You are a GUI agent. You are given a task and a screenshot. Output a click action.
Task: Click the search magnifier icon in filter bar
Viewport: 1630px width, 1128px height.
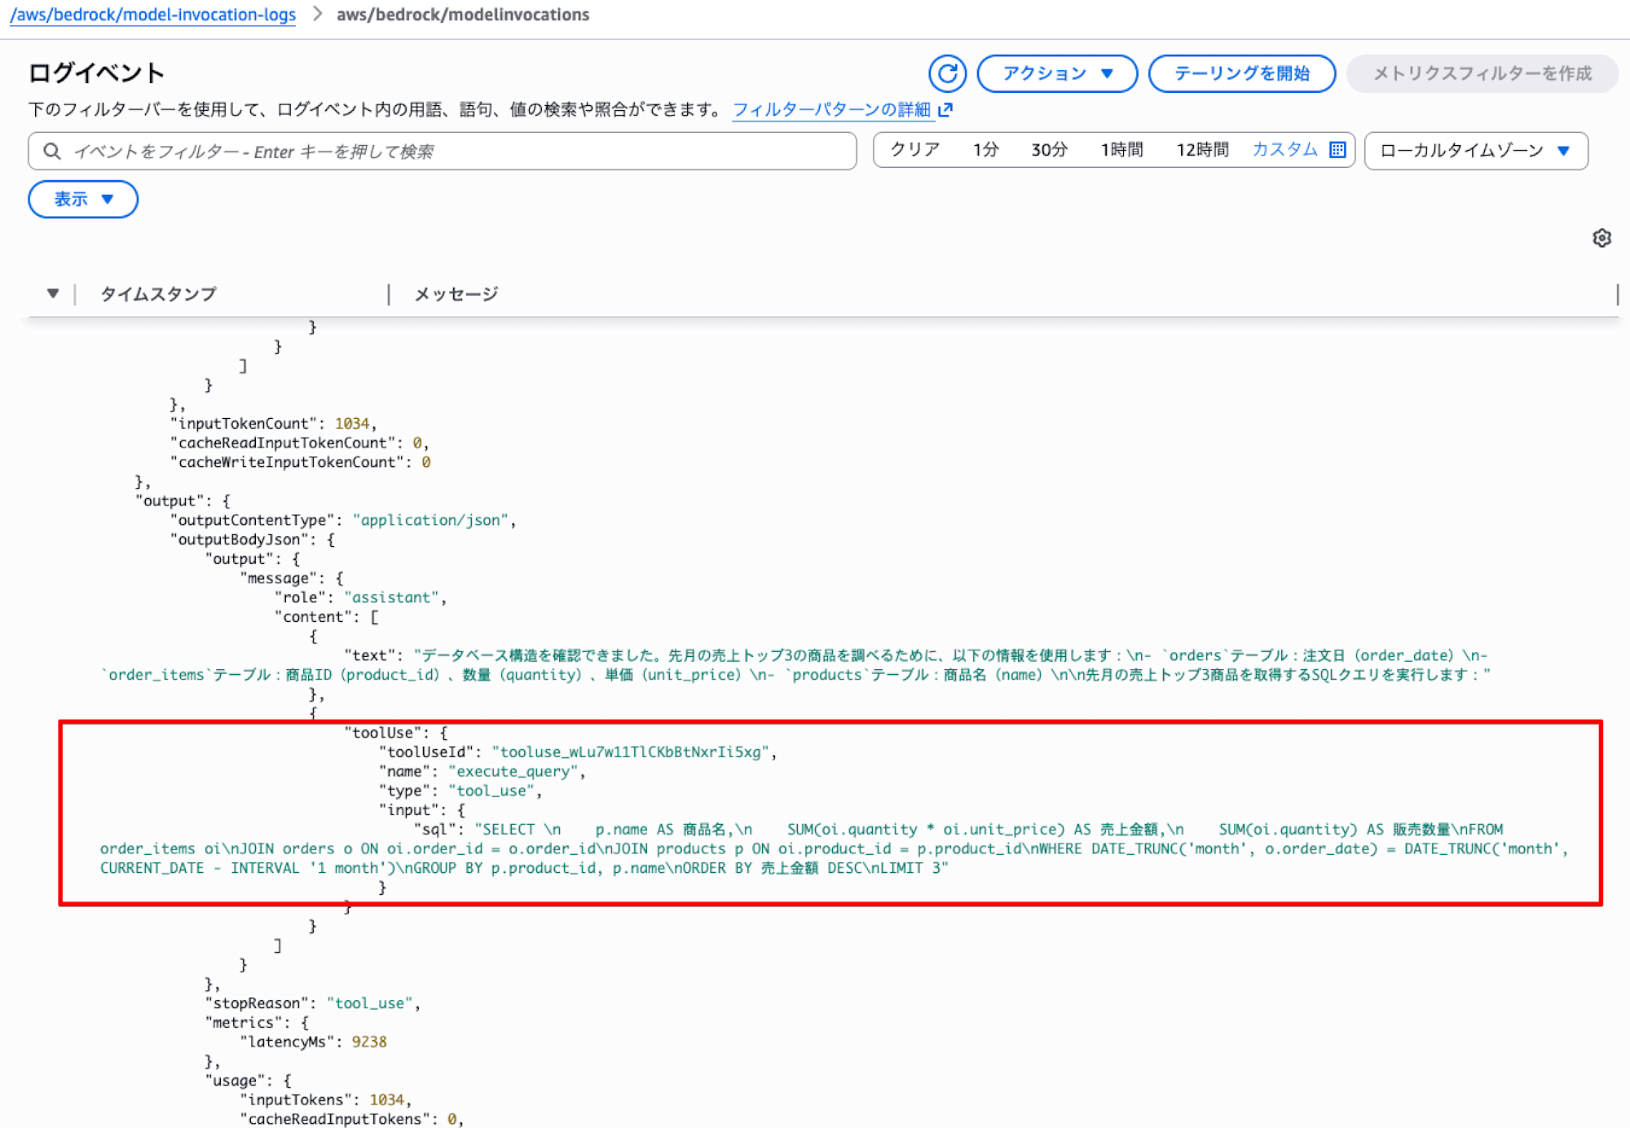click(x=52, y=151)
